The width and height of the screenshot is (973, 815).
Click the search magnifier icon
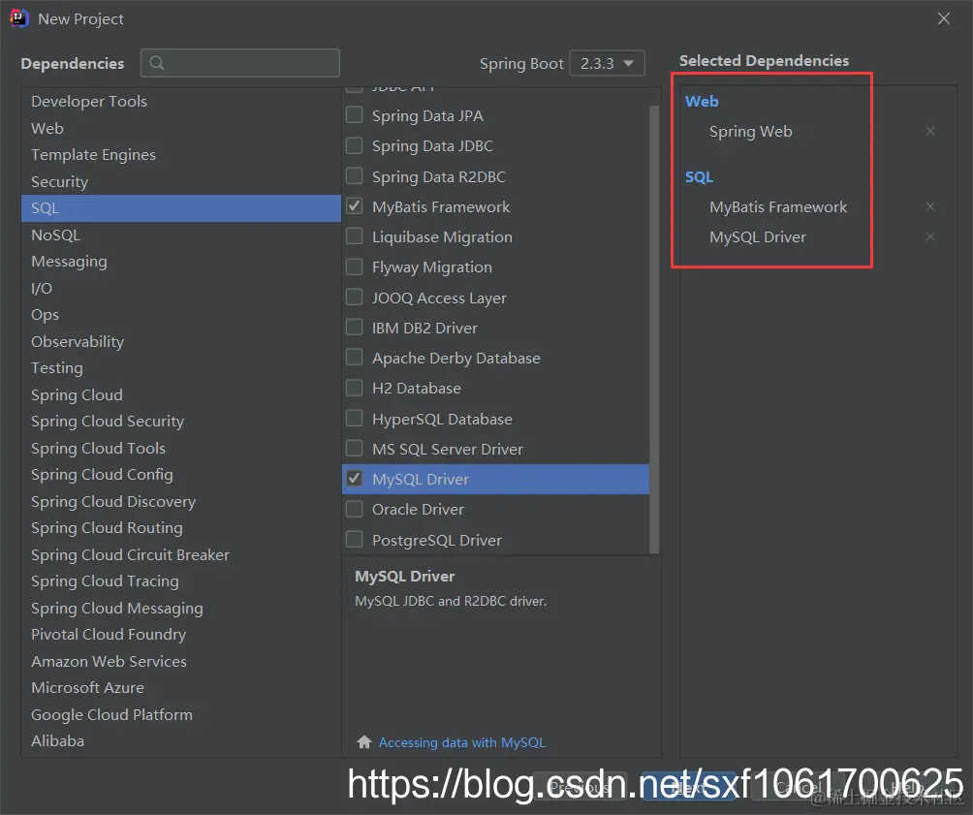[x=157, y=63]
